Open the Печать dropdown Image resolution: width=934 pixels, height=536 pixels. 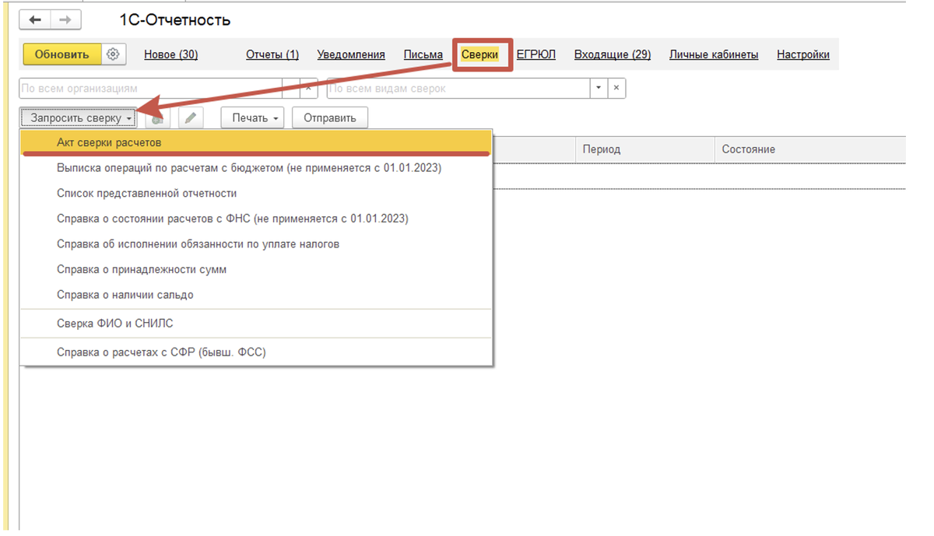(x=253, y=118)
